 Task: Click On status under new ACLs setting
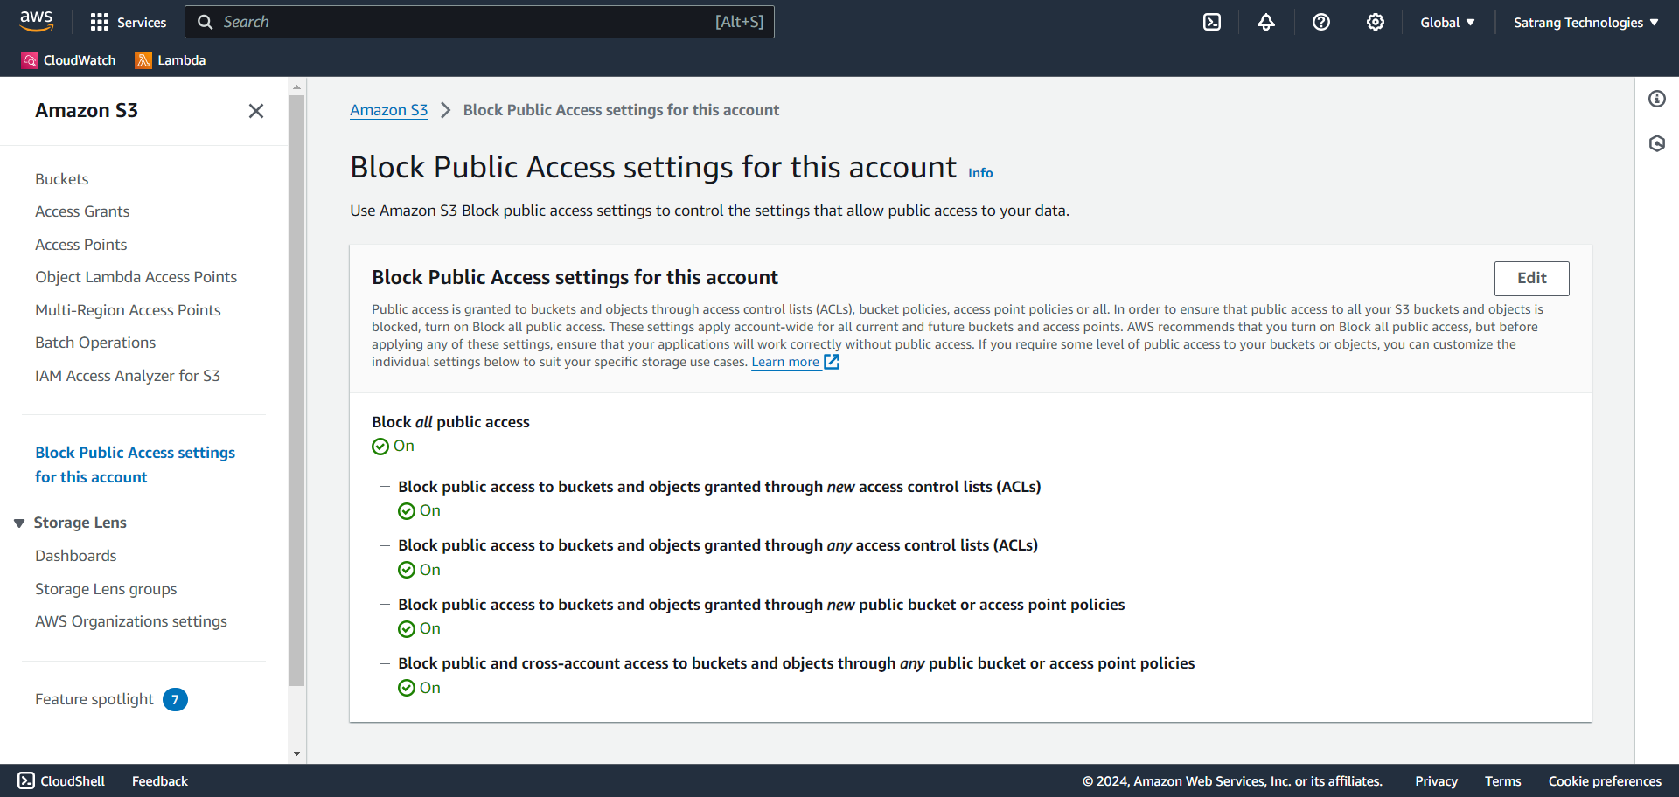(x=420, y=510)
